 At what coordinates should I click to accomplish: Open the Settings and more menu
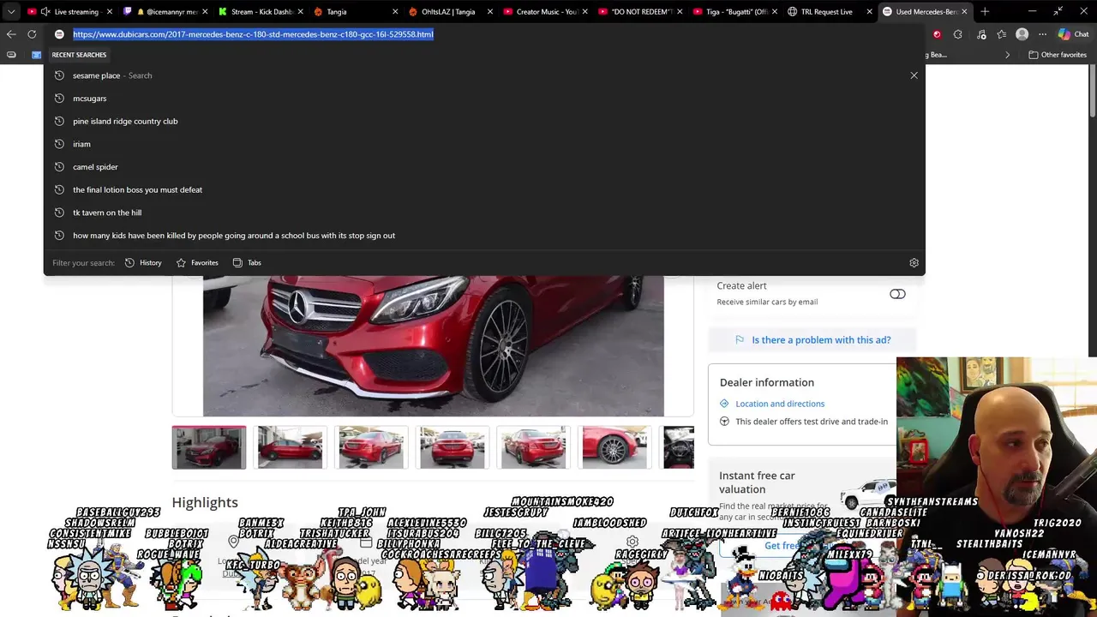tap(1042, 34)
